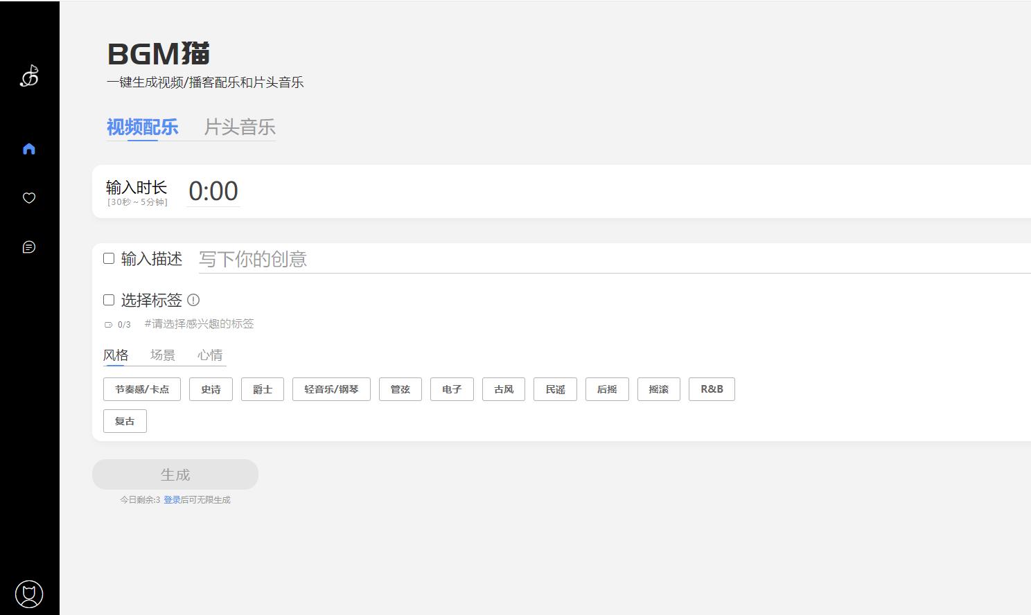Open the cat avatar profile icon
The width and height of the screenshot is (1031, 615).
(x=29, y=594)
